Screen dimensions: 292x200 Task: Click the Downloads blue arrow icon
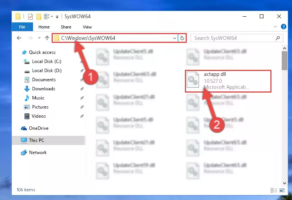(27, 89)
